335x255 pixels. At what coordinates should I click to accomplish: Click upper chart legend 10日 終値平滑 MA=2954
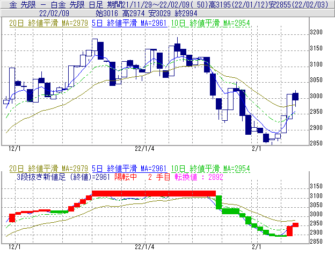pyautogui.click(x=210, y=23)
